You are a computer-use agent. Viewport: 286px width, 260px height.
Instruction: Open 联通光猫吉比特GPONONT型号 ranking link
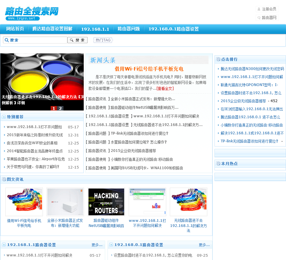(x=249, y=85)
